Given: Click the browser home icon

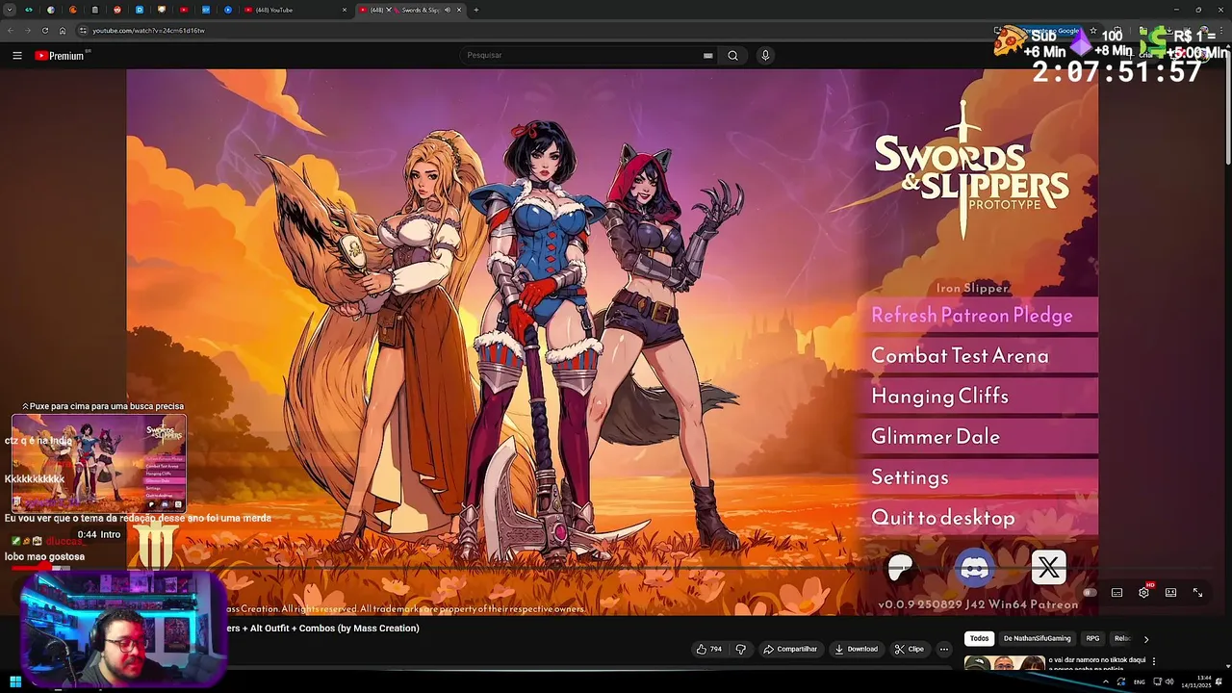Looking at the screenshot, I should tap(63, 31).
